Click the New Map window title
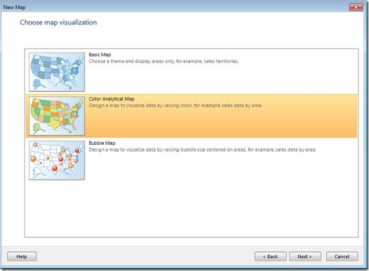The image size is (369, 271). tap(14, 8)
